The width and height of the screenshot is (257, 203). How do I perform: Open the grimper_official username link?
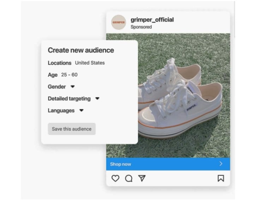pyautogui.click(x=152, y=20)
